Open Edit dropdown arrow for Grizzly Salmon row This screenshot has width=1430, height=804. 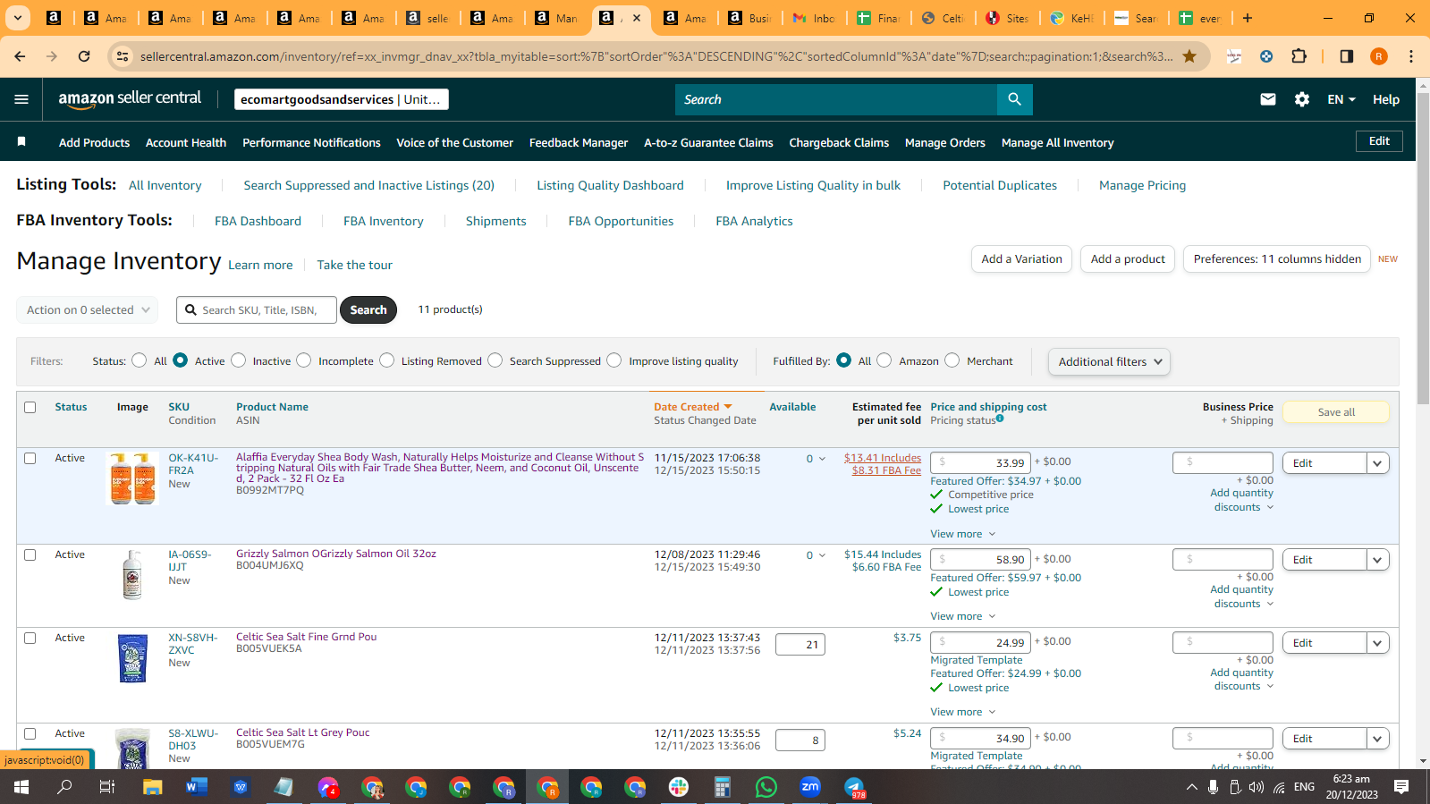(1378, 560)
